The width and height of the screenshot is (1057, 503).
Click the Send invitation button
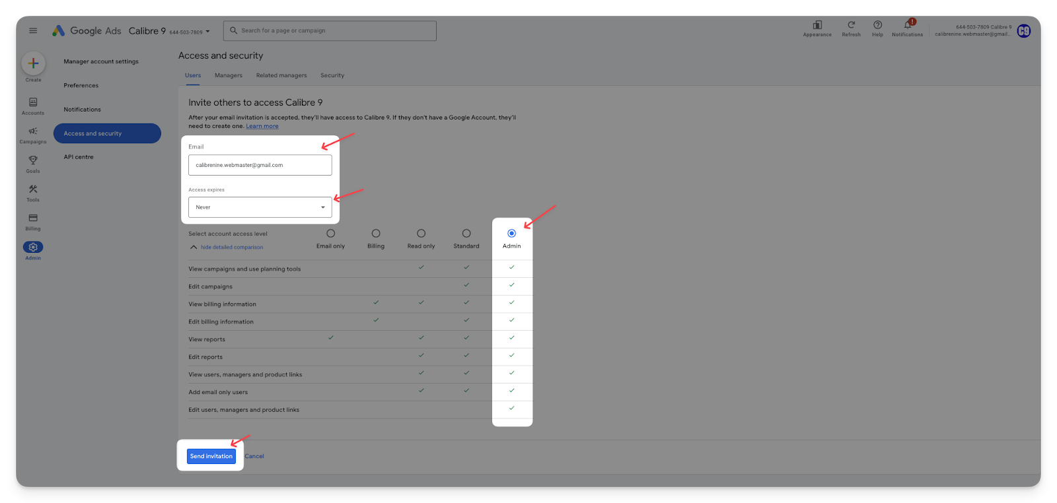click(x=211, y=456)
